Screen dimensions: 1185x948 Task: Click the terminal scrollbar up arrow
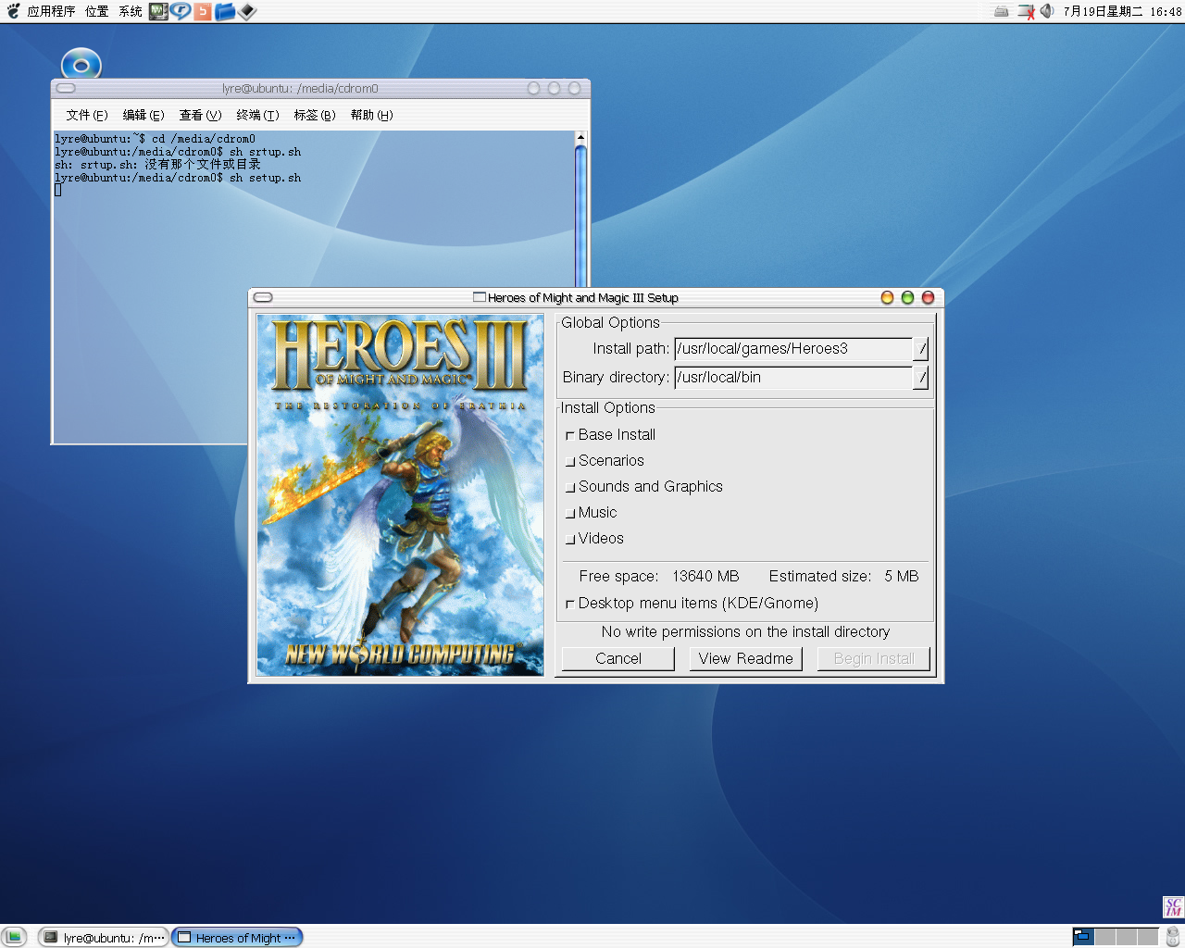coord(581,137)
